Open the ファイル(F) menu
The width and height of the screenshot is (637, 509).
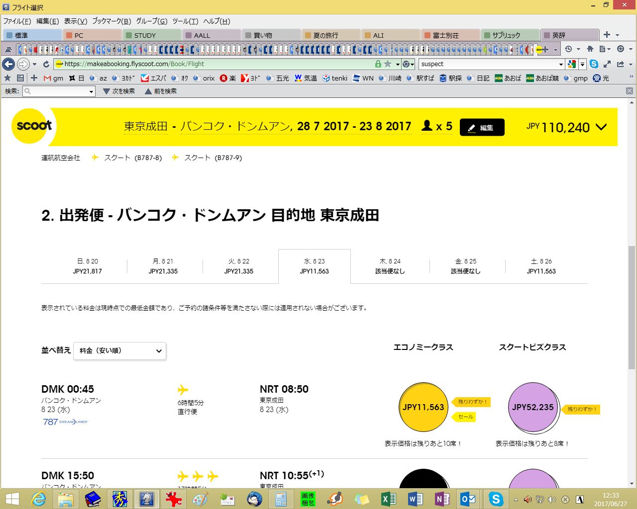coord(17,21)
